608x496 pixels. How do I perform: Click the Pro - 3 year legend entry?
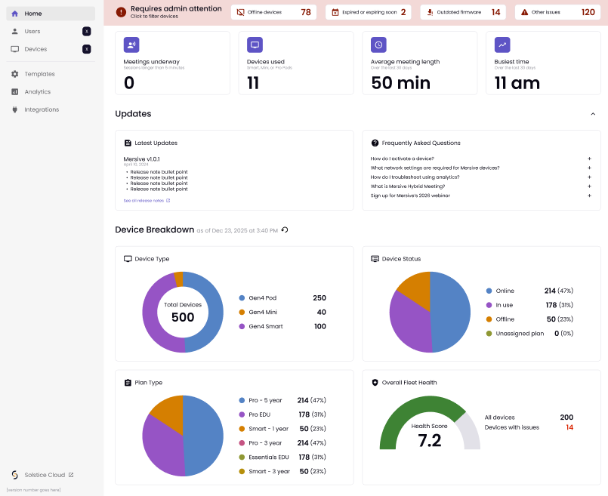282,443
